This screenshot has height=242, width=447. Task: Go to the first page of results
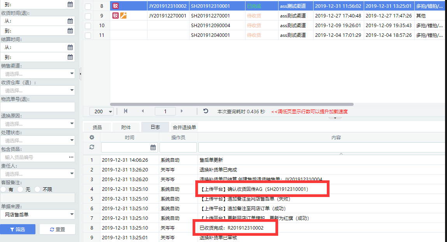coord(126,111)
